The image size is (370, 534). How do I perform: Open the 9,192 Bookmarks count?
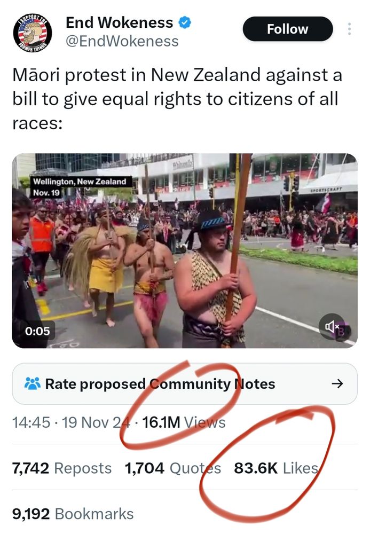click(x=73, y=514)
